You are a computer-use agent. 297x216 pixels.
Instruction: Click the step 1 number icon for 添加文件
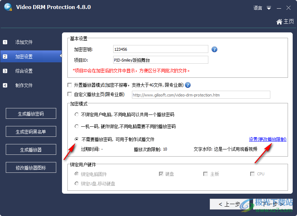click(x=5, y=42)
